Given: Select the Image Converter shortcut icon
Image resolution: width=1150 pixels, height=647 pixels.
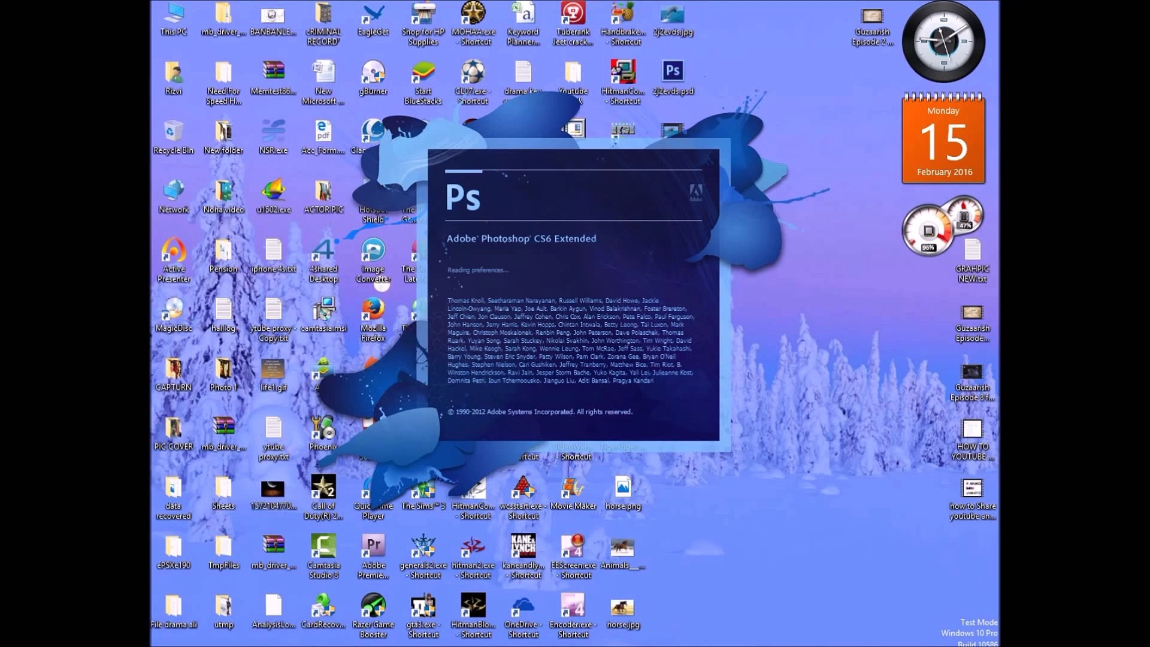Looking at the screenshot, I should [x=373, y=251].
